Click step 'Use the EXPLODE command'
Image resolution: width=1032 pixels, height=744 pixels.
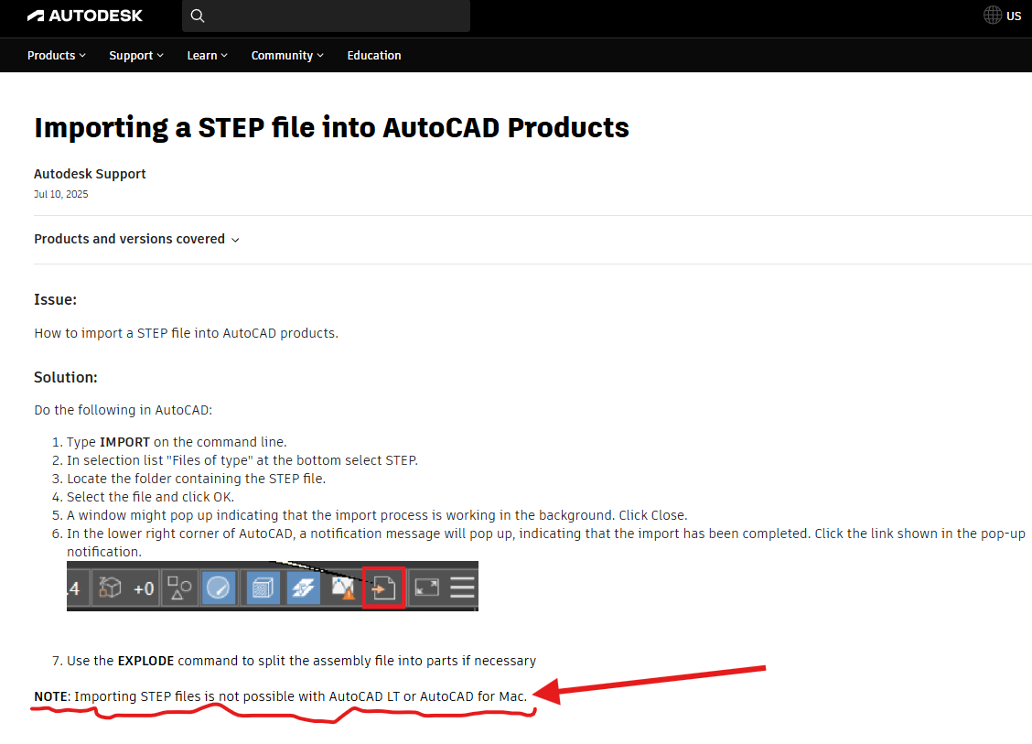(x=301, y=661)
